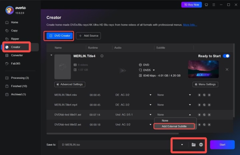View the Finished (10) task list
Image resolution: width=240 pixels, height=155 pixels.
click(x=19, y=86)
